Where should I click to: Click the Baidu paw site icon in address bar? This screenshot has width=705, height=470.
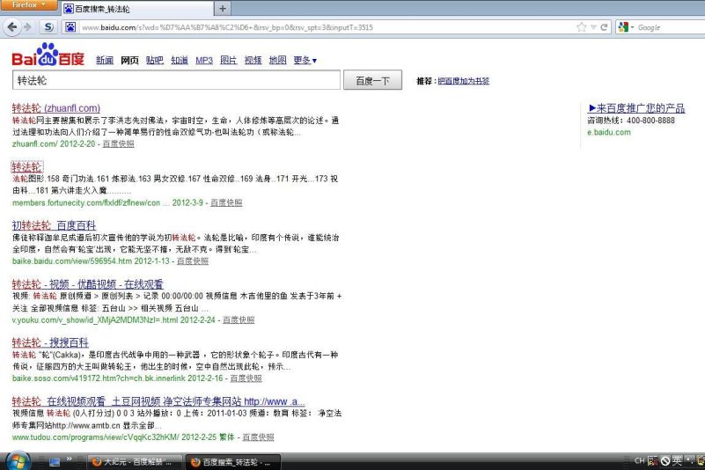click(70, 27)
